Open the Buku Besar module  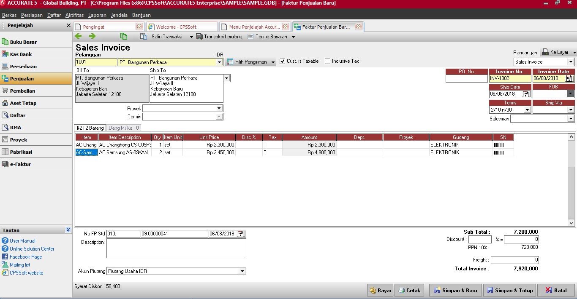click(23, 42)
